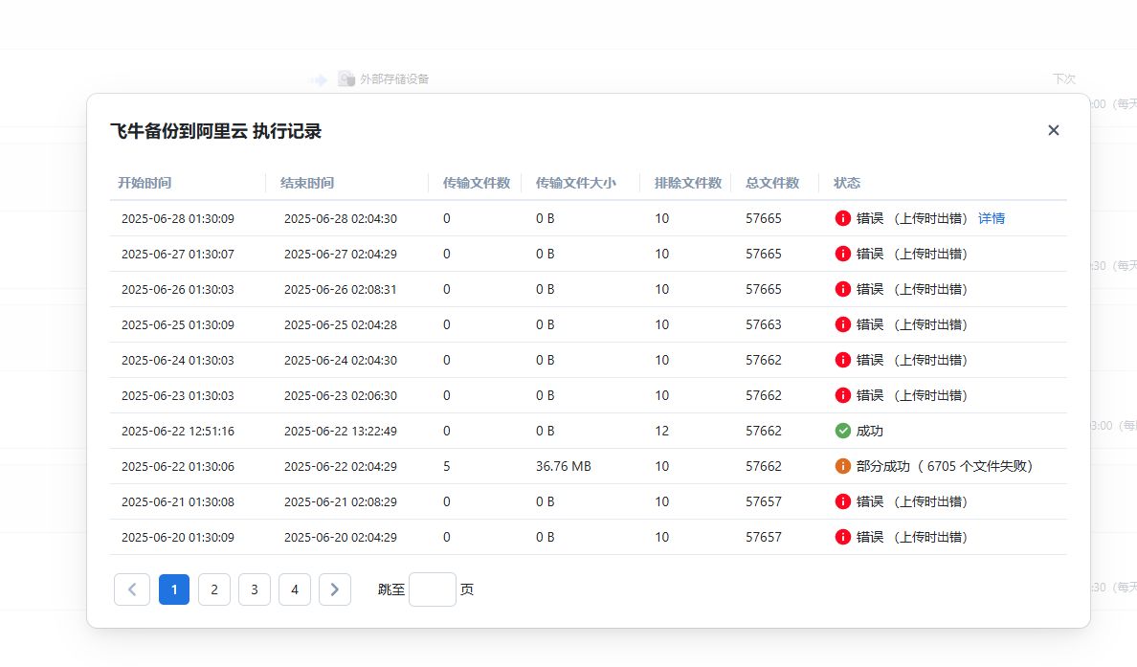
Task: Close the 执行记录 dialog
Action: click(x=1054, y=130)
